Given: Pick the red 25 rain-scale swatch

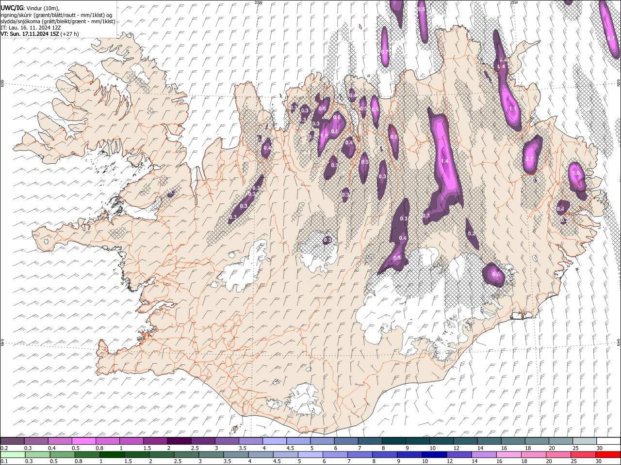Looking at the screenshot, I should coord(583,454).
